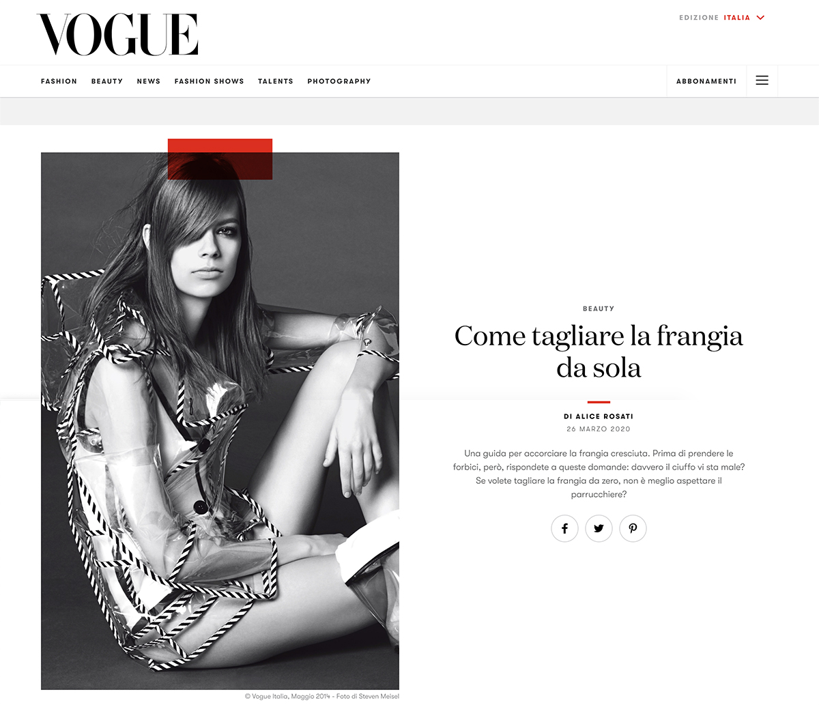Click the Abbonamenti subscriptions link
Screen dimensions: 819x705
tap(706, 81)
